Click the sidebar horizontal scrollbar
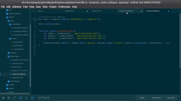Image resolution: width=181 pixels, height=101 pixels. pyautogui.click(x=15, y=94)
